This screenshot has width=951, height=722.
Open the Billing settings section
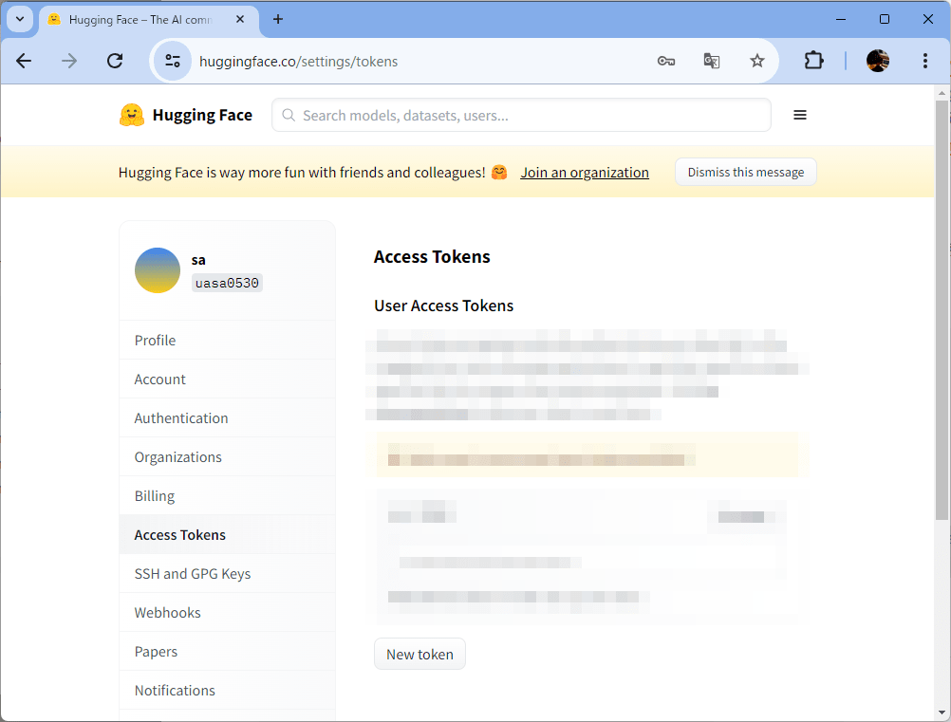click(x=227, y=496)
